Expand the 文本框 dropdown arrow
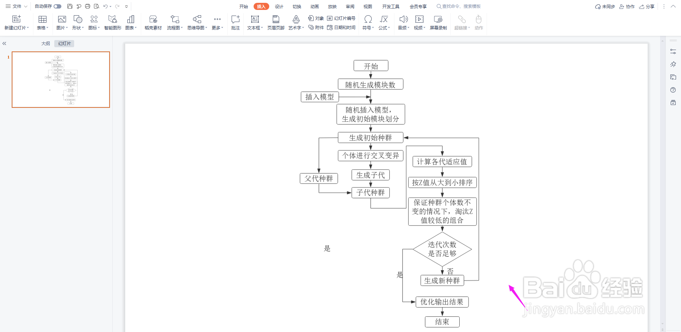This screenshot has height=332, width=681. pos(262,28)
